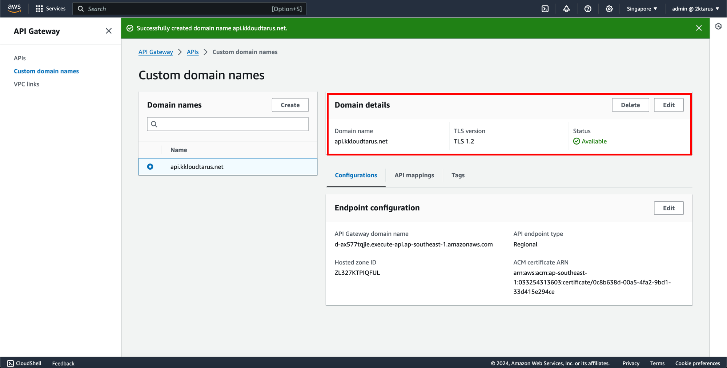
Task: Open Cookie preferences
Action: 698,363
